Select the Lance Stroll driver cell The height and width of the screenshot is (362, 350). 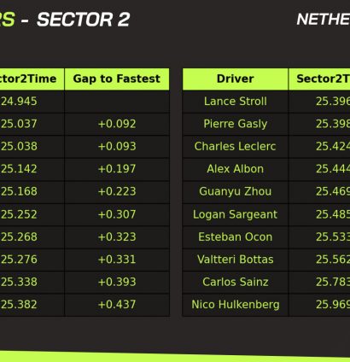pos(235,102)
